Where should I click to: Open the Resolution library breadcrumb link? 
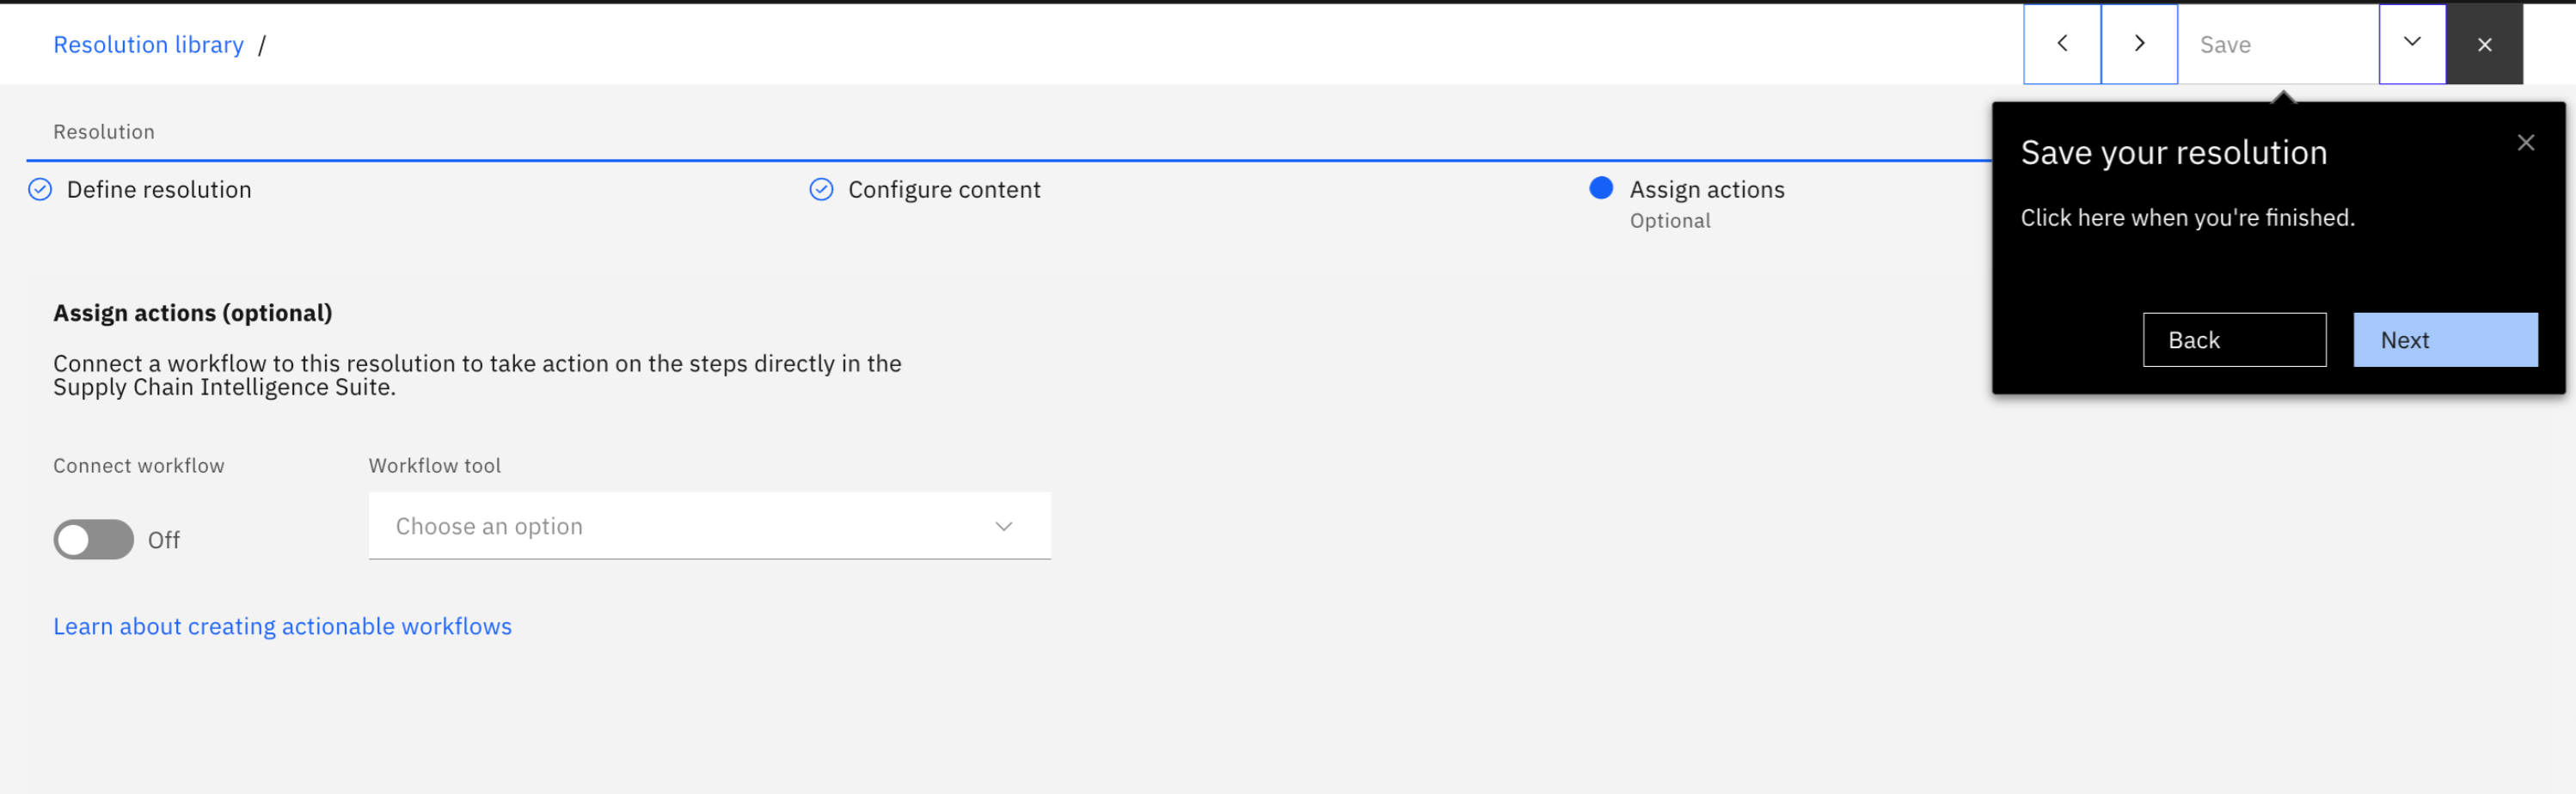pyautogui.click(x=148, y=45)
